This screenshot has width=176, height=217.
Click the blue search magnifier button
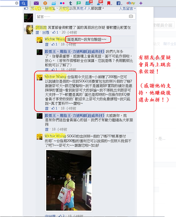pos(23,3)
